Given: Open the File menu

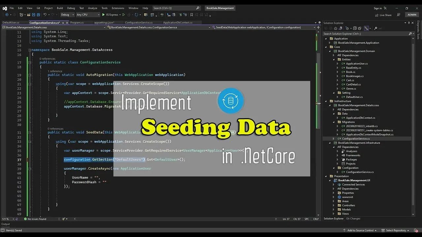Looking at the screenshot, I should coord(12,8).
